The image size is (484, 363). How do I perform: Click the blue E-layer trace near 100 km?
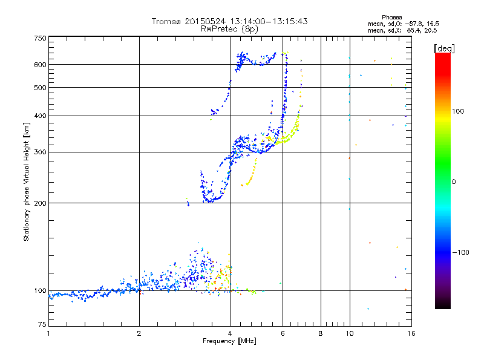[93, 293]
